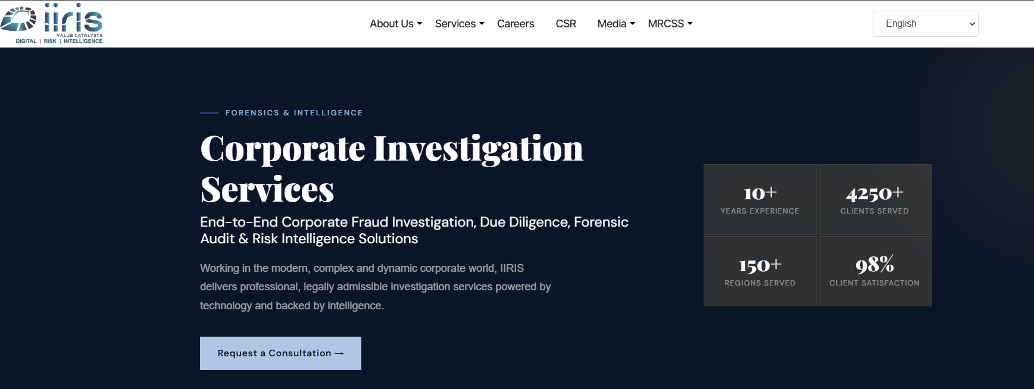The image size is (1034, 389).
Task: Open the English language selector
Action: click(925, 24)
